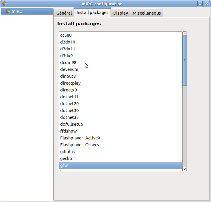
Task: Select the devenum package
Action: tap(120, 69)
